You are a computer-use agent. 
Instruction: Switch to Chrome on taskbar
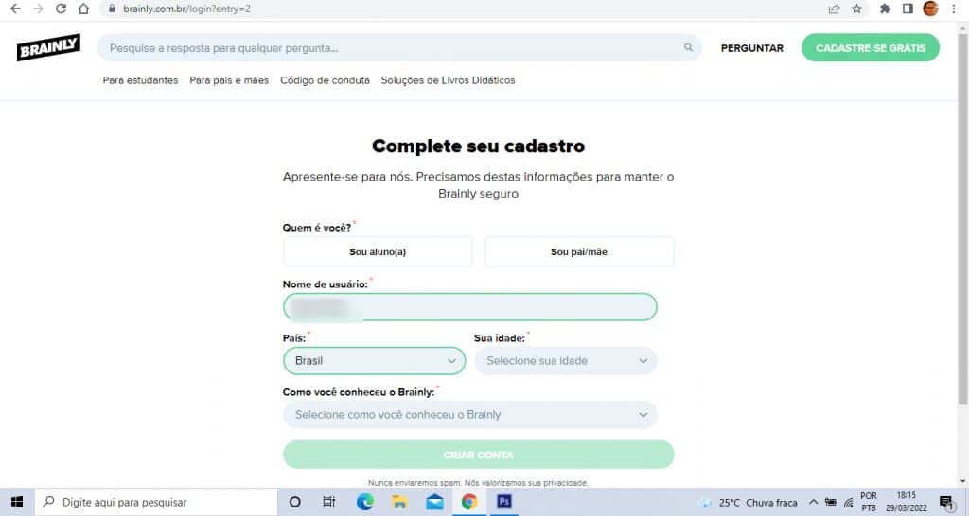coord(469,502)
